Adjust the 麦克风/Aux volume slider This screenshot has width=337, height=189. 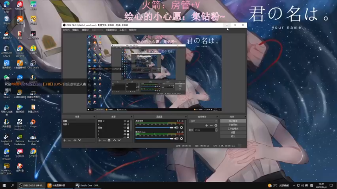pyautogui.click(x=154, y=139)
